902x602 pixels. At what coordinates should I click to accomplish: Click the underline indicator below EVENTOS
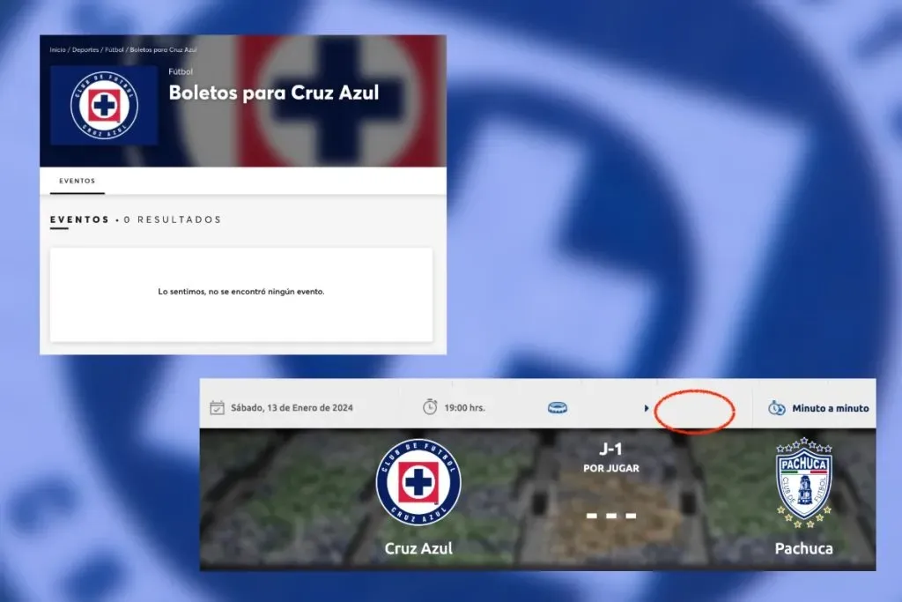(77, 194)
